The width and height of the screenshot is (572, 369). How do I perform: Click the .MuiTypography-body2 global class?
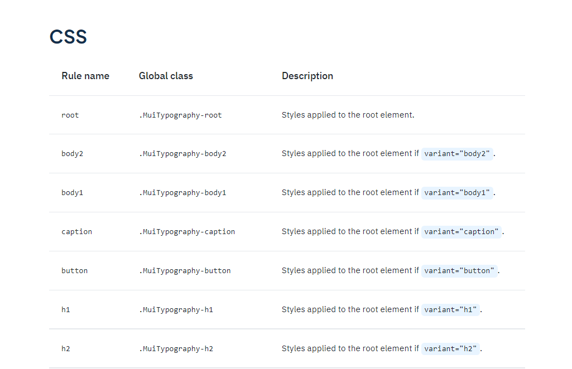pos(182,154)
